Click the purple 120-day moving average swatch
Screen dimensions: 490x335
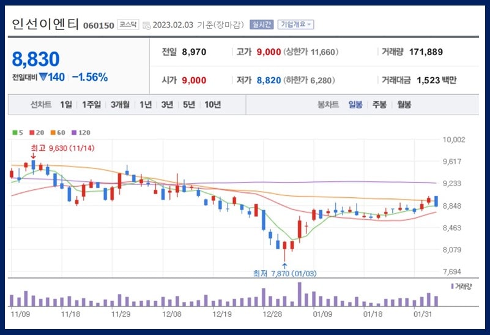(74, 133)
